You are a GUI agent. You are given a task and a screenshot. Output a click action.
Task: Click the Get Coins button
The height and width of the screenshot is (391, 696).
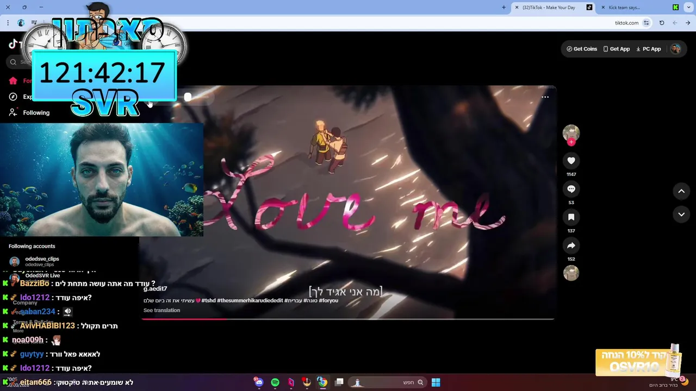(x=582, y=49)
